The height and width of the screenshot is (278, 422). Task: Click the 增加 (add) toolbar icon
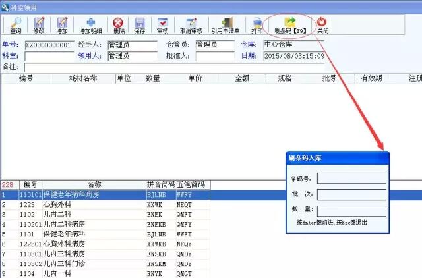point(62,25)
